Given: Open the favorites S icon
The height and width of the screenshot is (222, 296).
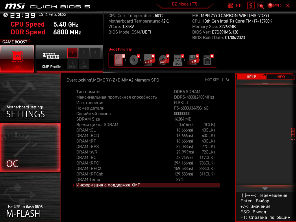Looking at the screenshot, I should tap(251, 6).
